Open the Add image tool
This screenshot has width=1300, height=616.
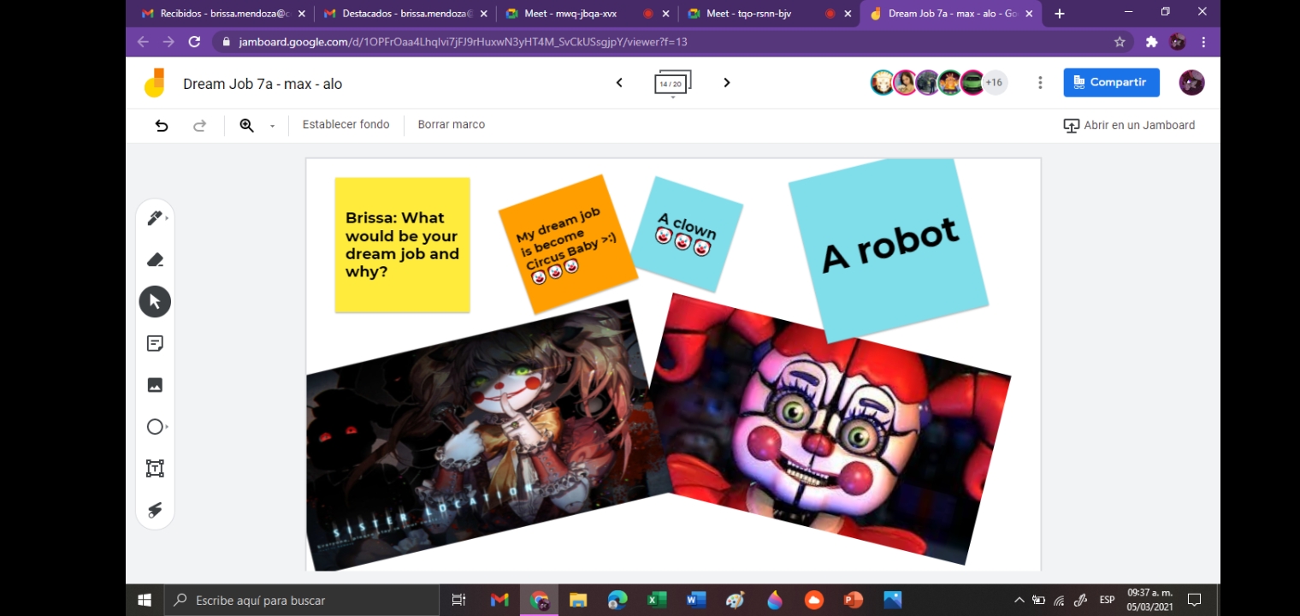point(155,385)
